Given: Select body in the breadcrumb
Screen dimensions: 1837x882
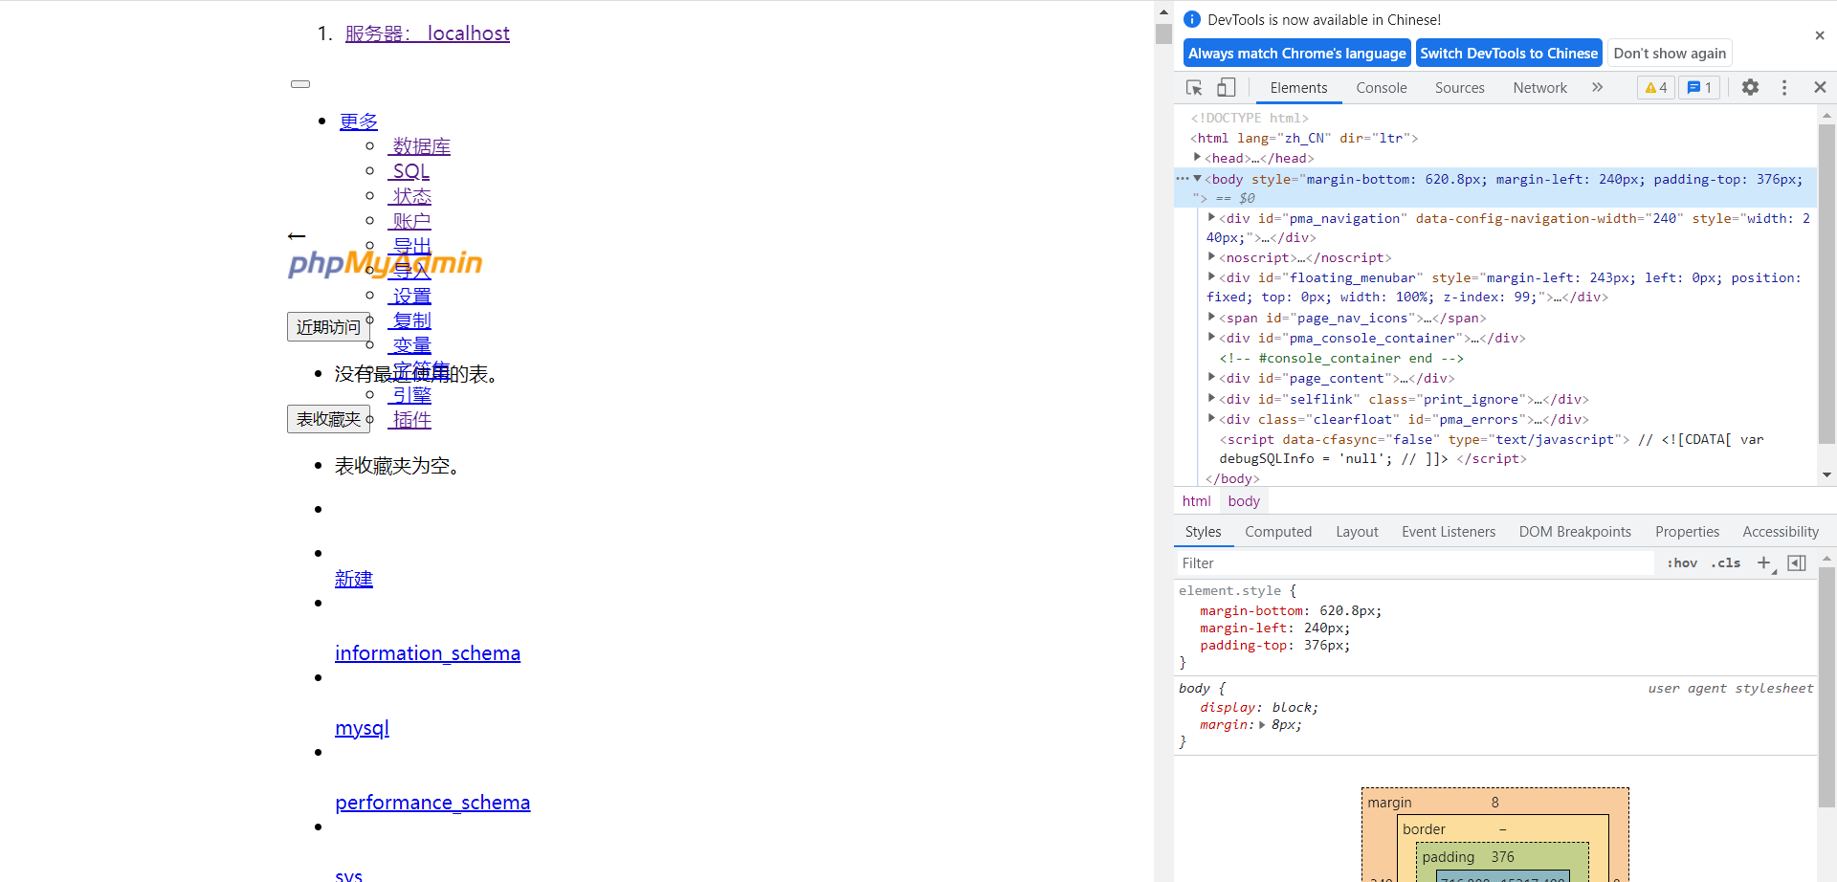Looking at the screenshot, I should (1244, 501).
